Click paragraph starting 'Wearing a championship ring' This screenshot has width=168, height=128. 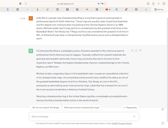coord(82,98)
